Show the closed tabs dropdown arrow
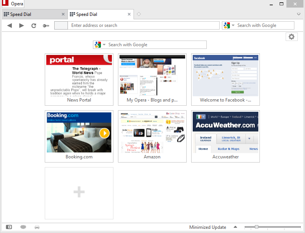305x233 pixels. (299, 14)
